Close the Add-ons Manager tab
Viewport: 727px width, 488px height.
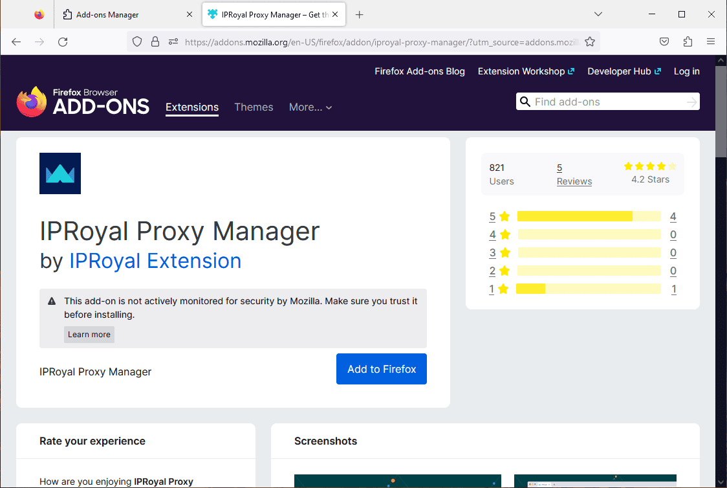click(x=189, y=14)
